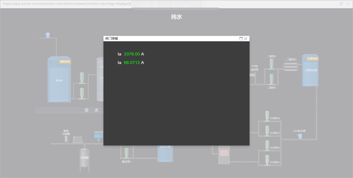The image size is (353, 178).
Task: Close the 阀门弹窗 popup dialog
Action: coord(246,39)
